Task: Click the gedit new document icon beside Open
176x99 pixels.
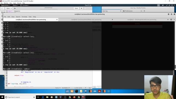Action: tap(15, 8)
